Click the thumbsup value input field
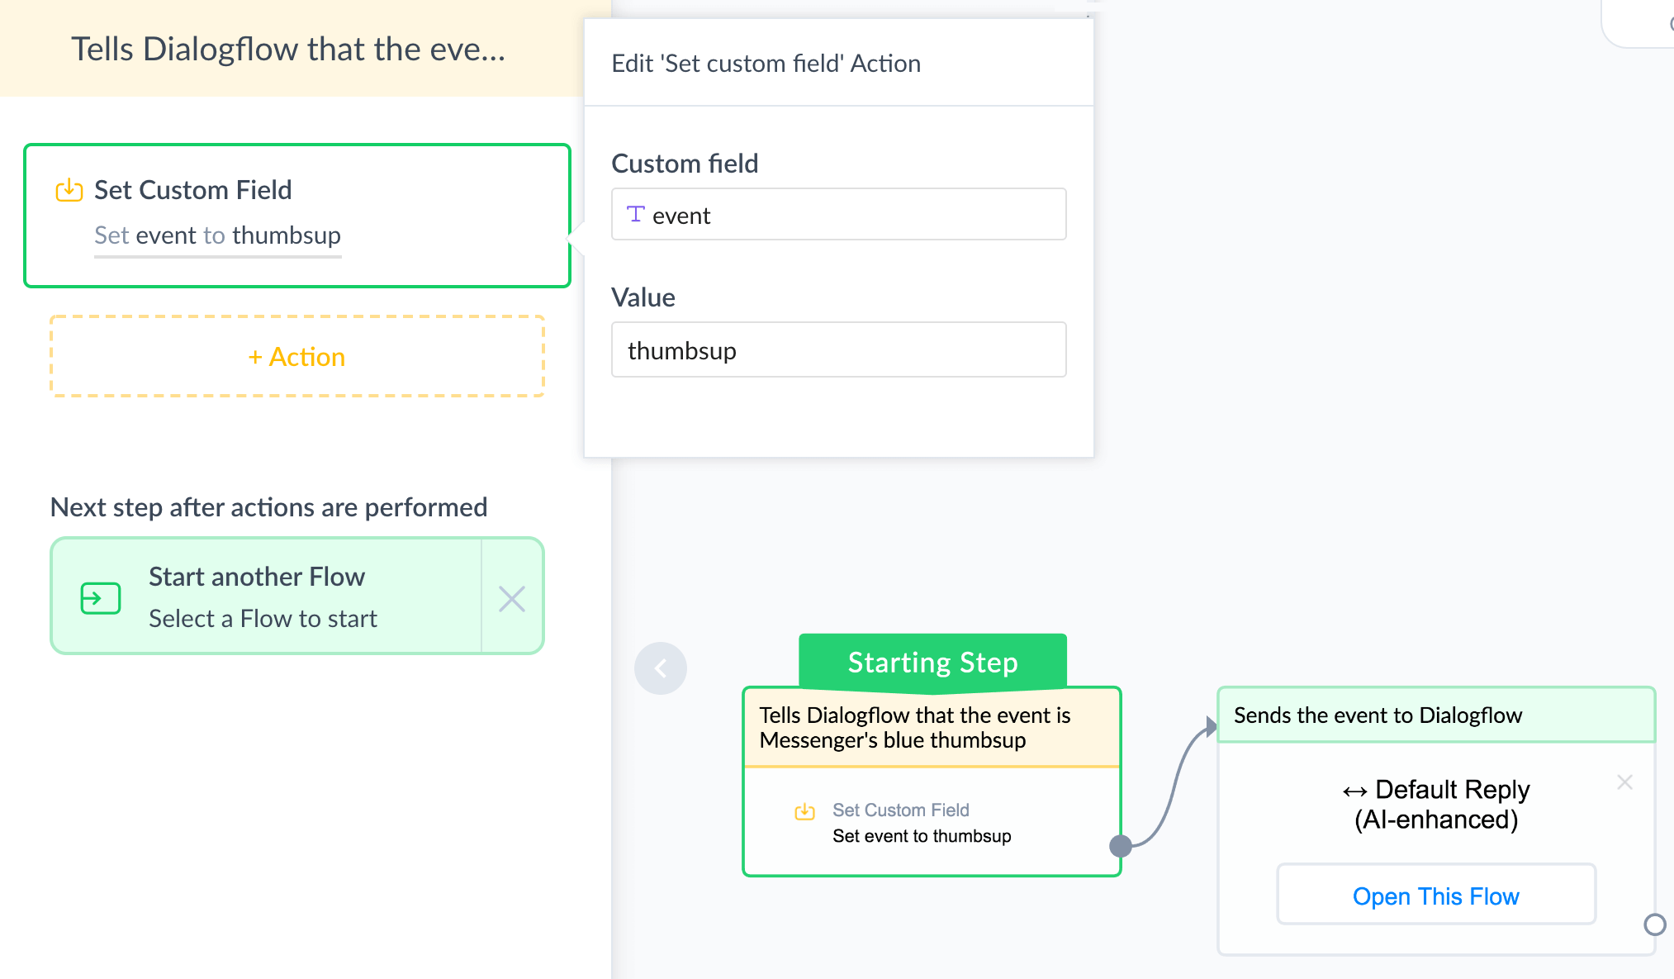Screen dimensions: 1674x979 click(x=837, y=349)
